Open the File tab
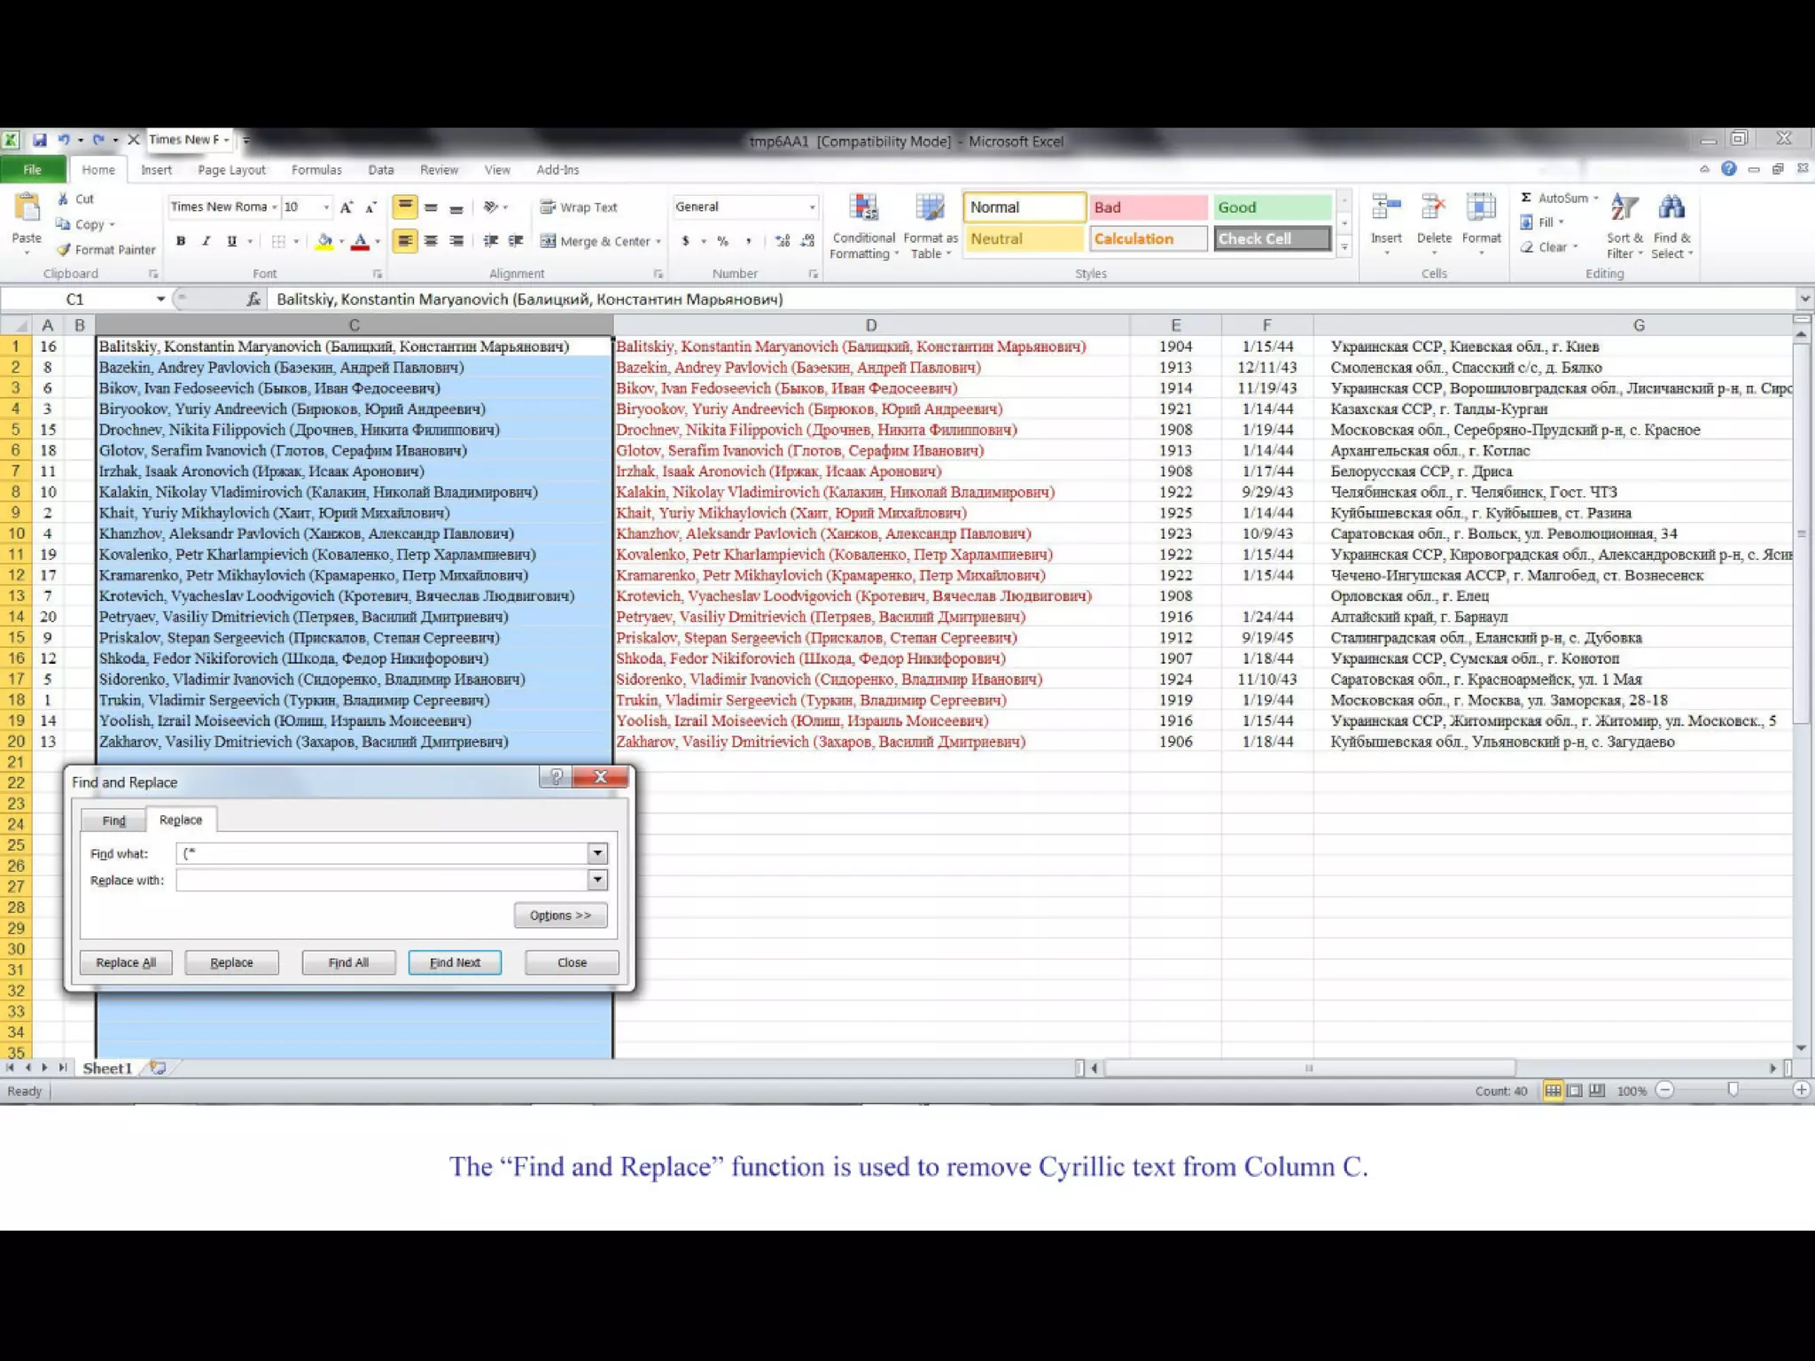This screenshot has height=1361, width=1815. coord(33,169)
